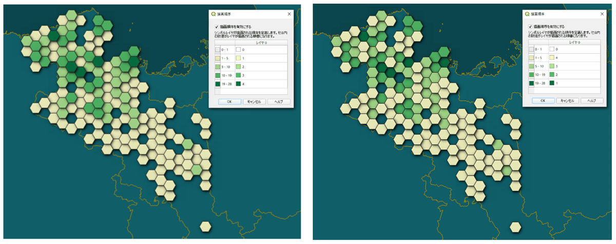Click '10 - 19' label in left dialog
The width and height of the screenshot is (616, 244).
226,75
